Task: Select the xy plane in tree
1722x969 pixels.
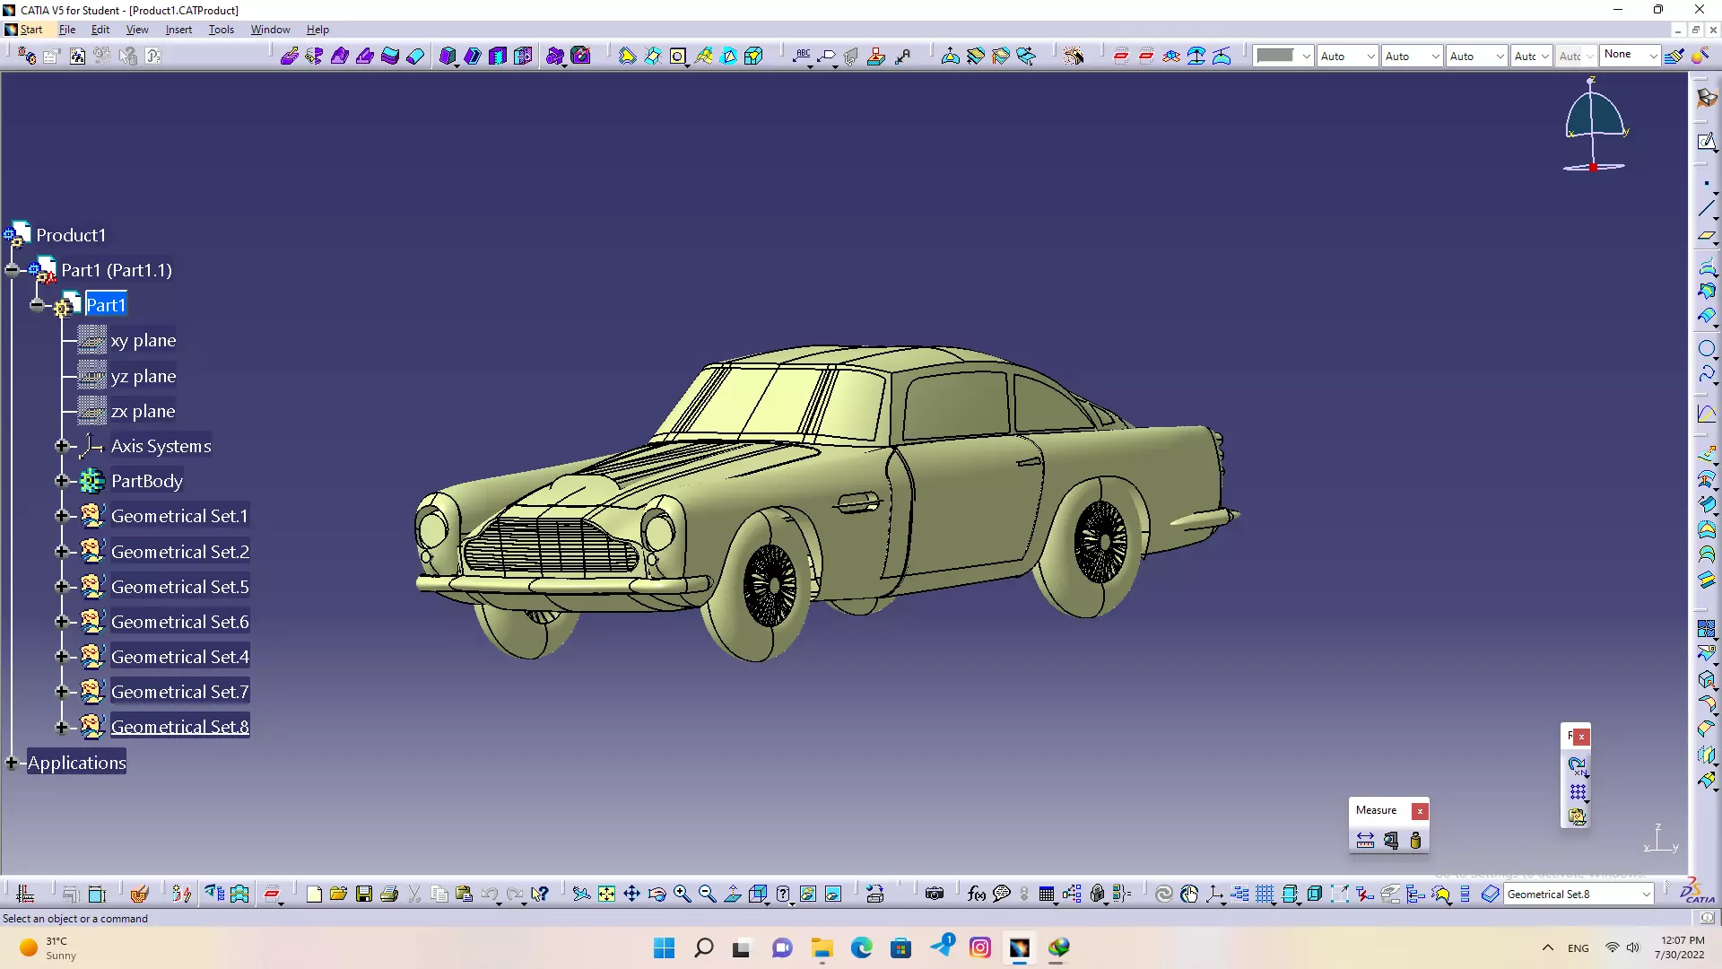Action: pos(143,341)
